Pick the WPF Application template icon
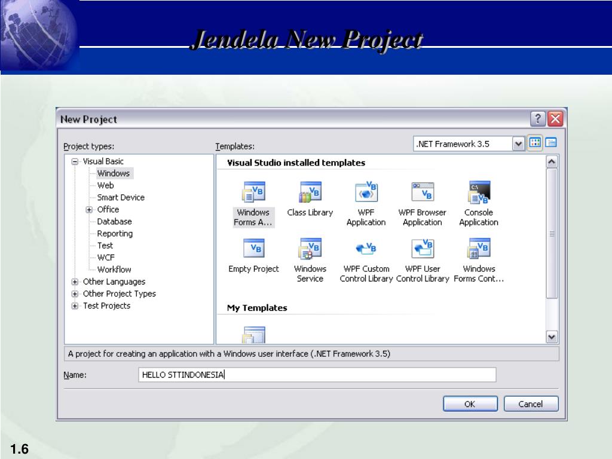 366,192
